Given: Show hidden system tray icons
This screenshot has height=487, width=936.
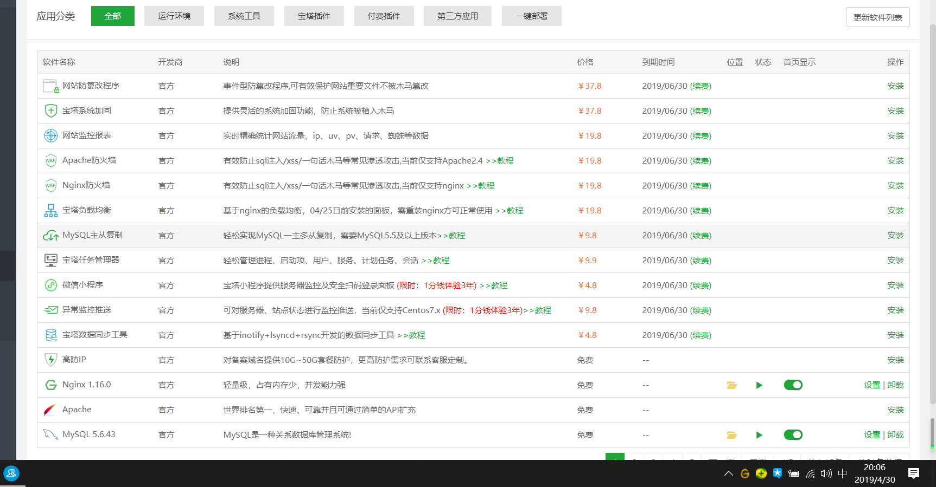Looking at the screenshot, I should [x=729, y=473].
